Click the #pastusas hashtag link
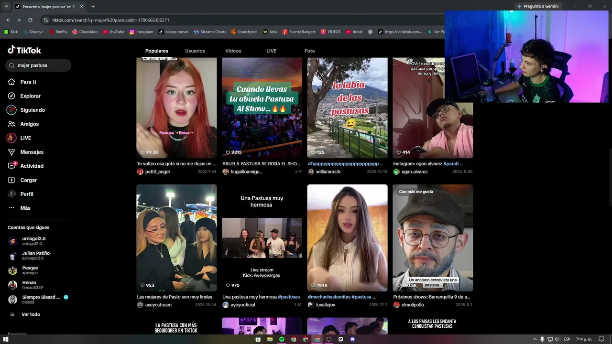This screenshot has height=344, width=612. pyautogui.click(x=289, y=297)
